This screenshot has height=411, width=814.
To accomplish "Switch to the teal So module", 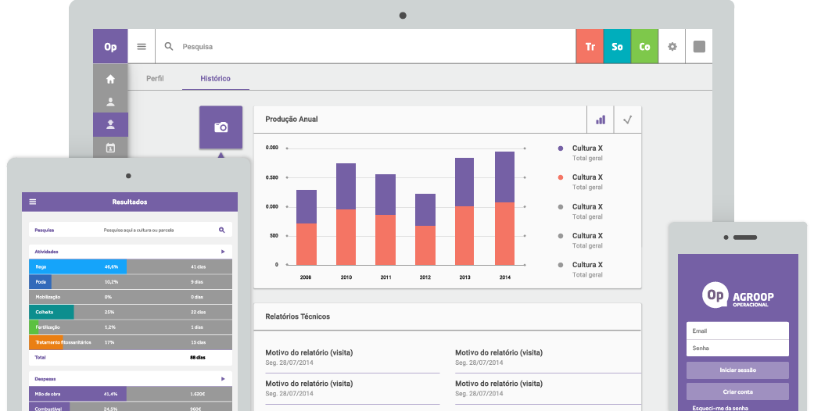I will (617, 46).
